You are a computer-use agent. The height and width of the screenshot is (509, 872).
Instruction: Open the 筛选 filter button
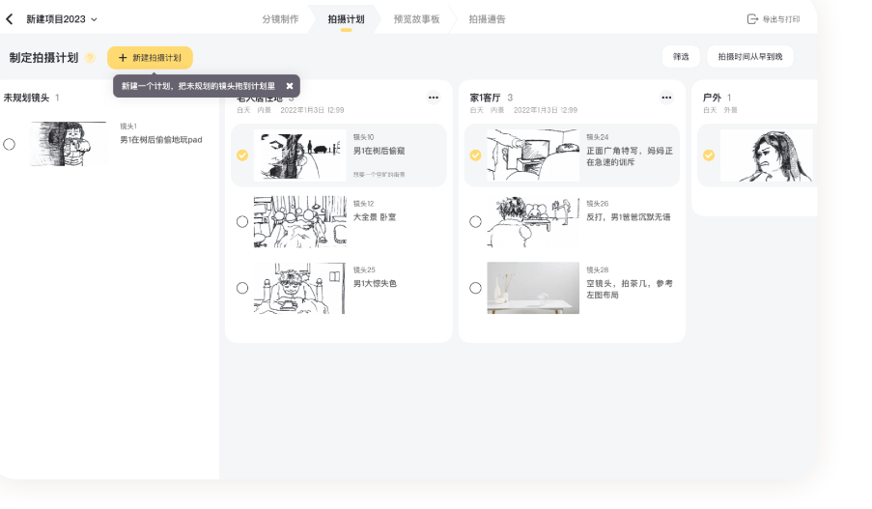click(681, 57)
